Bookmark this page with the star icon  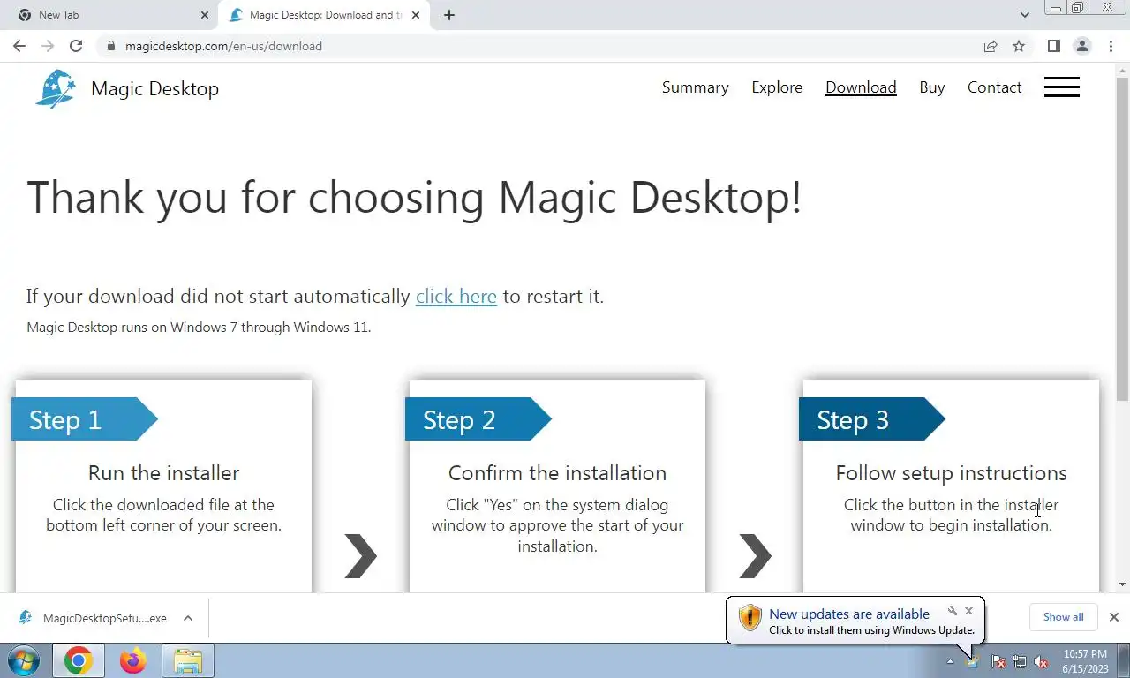pyautogui.click(x=1019, y=46)
